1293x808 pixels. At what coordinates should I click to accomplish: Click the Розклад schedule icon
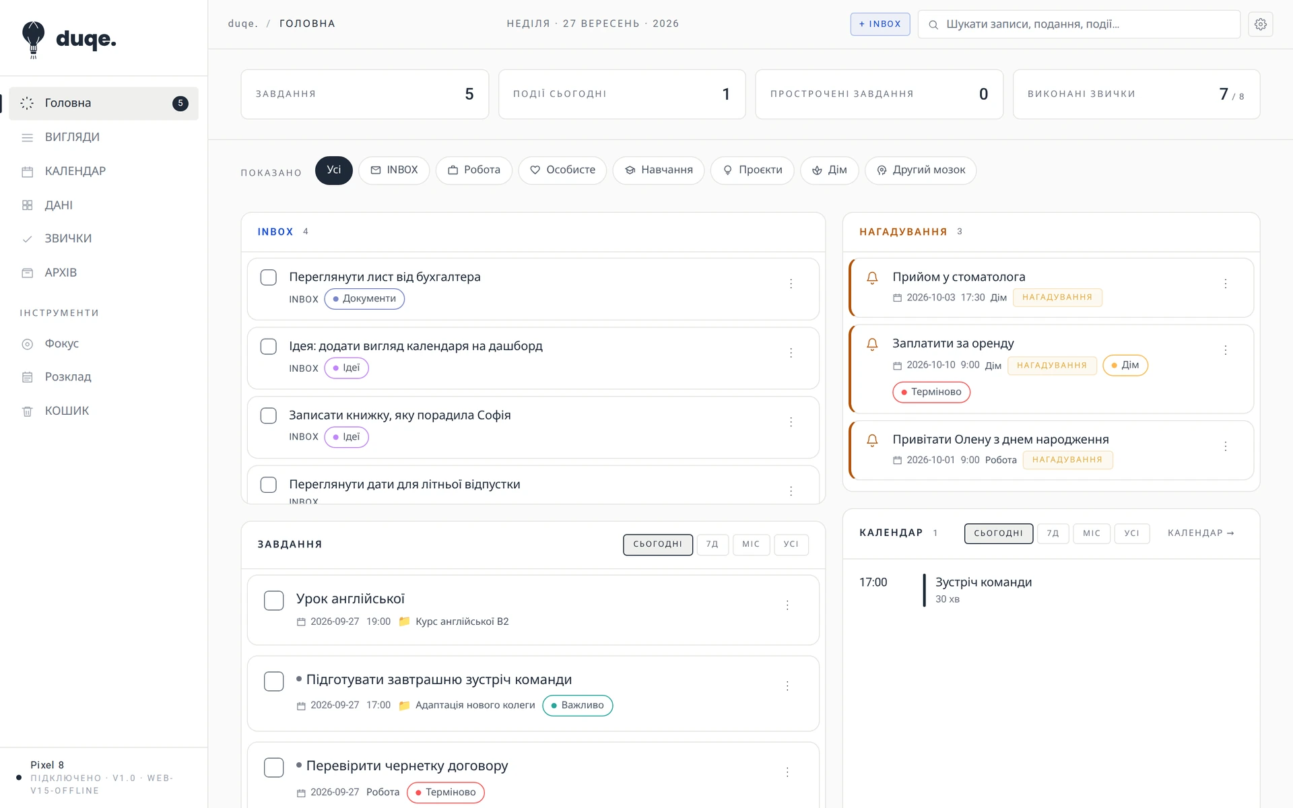pyautogui.click(x=27, y=377)
